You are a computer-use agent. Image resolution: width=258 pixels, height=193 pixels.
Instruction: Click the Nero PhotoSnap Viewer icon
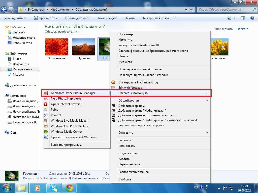click(46, 99)
